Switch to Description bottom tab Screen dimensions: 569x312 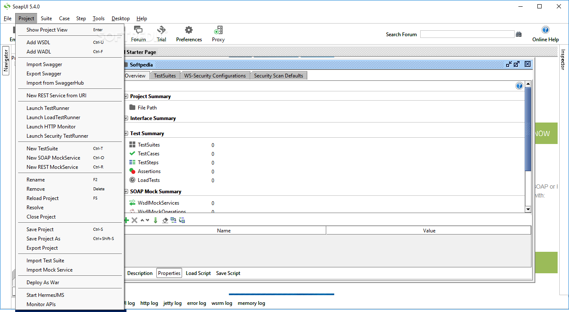coord(140,273)
